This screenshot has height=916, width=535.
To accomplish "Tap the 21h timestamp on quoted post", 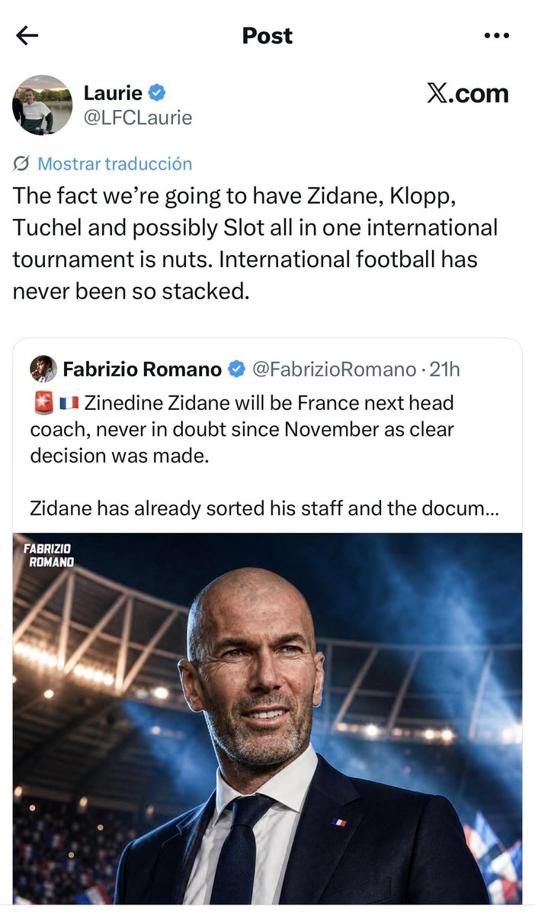I will point(445,369).
